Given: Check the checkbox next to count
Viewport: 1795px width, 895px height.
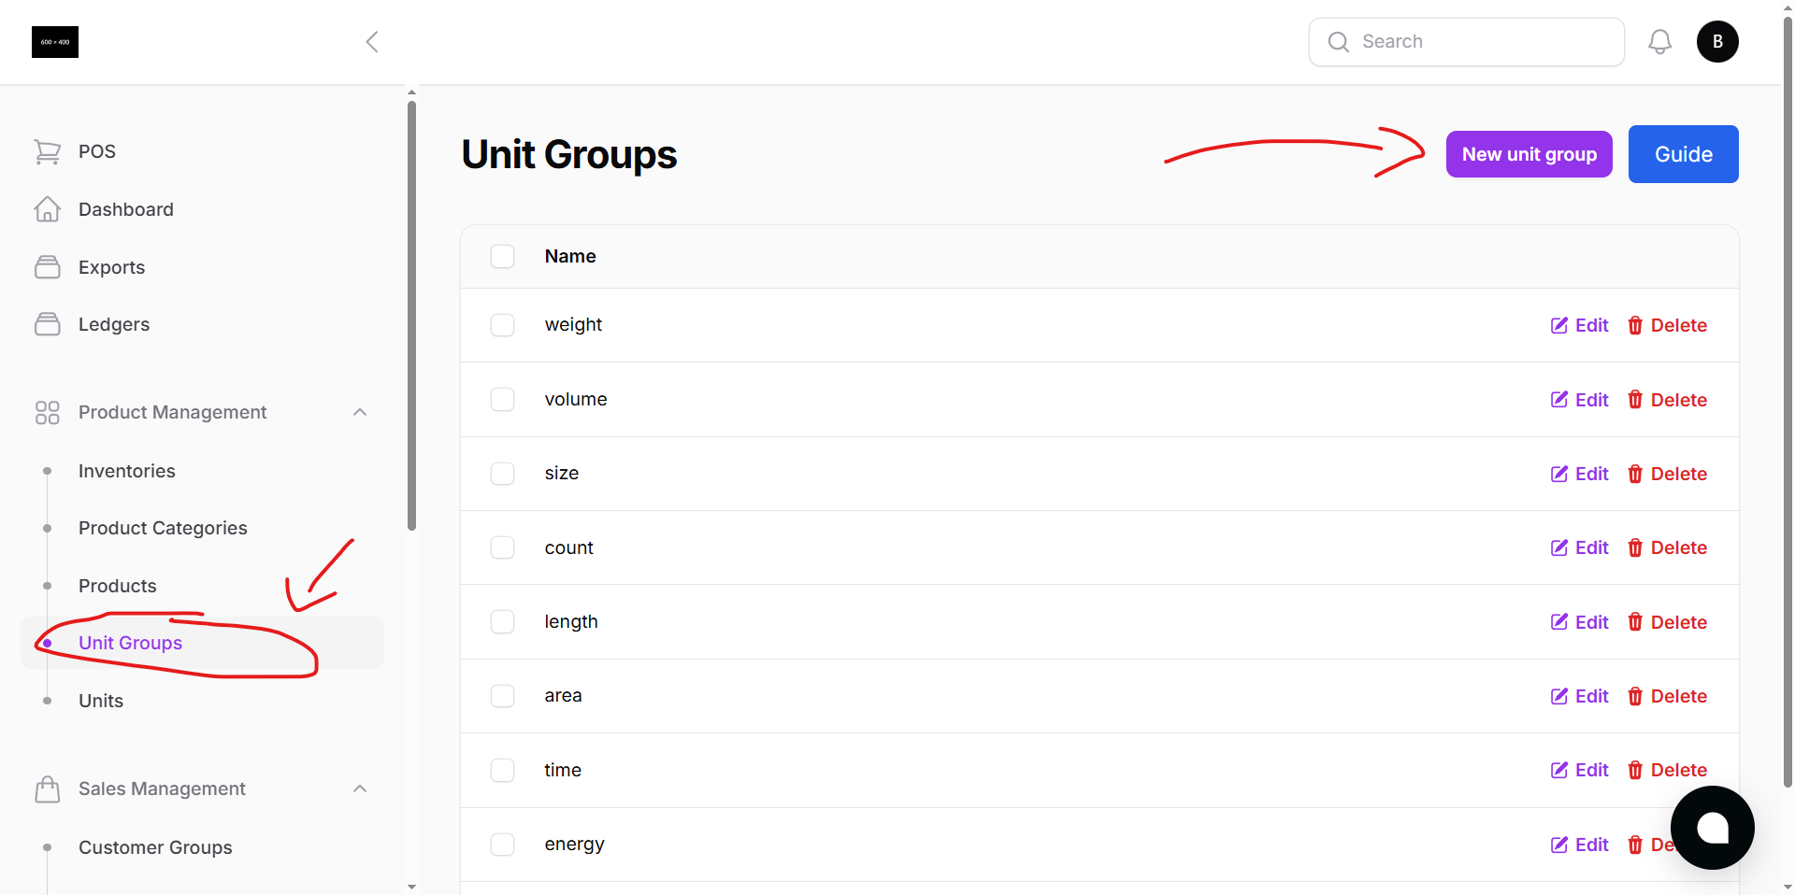Looking at the screenshot, I should [502, 547].
